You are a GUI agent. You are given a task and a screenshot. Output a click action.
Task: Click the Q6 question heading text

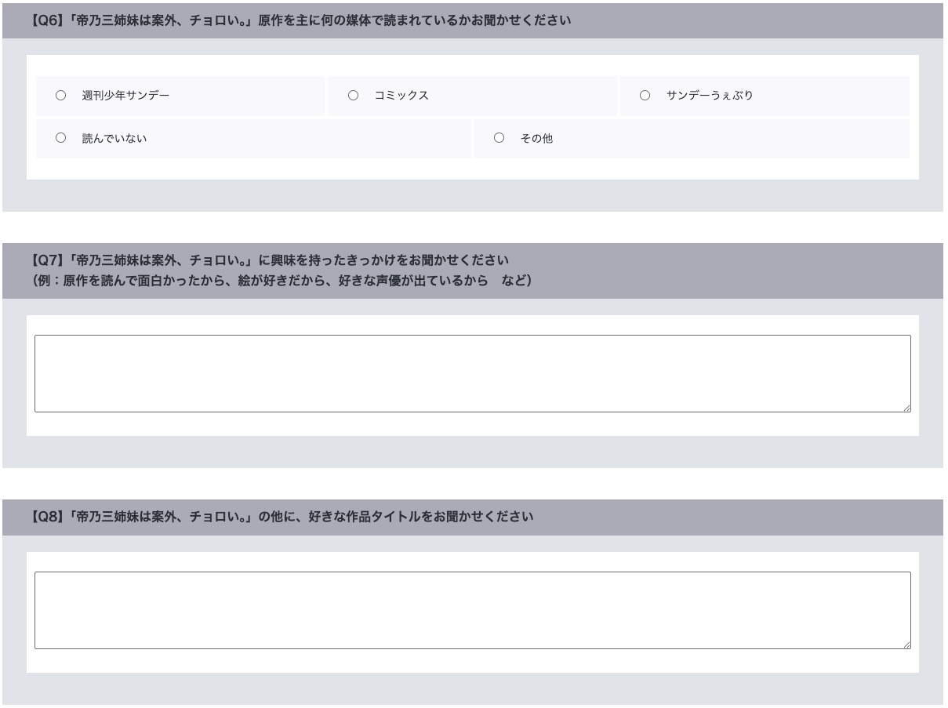point(301,21)
